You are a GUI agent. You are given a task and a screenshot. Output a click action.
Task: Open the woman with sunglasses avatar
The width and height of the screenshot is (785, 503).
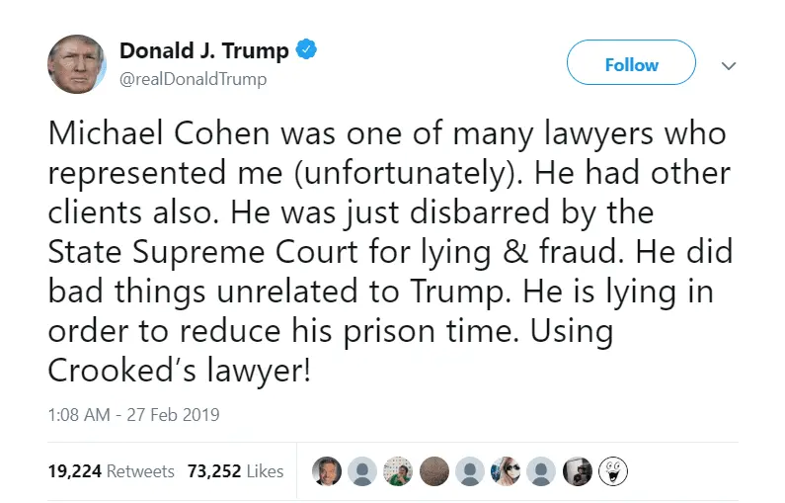coord(506,471)
